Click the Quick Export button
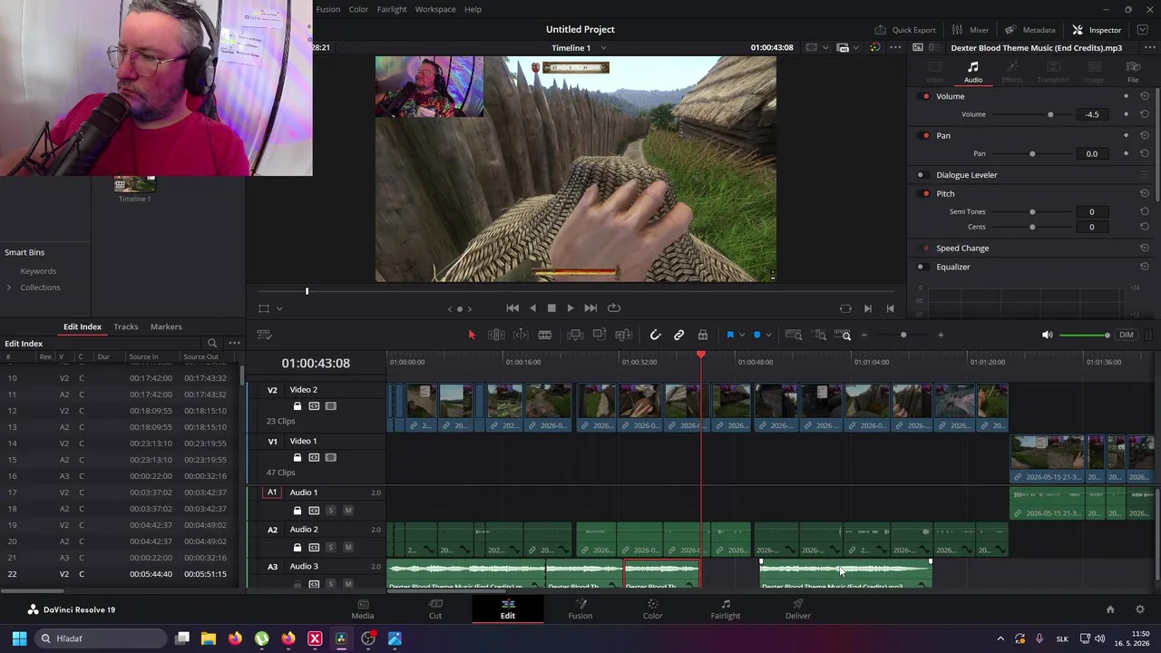 click(x=905, y=30)
